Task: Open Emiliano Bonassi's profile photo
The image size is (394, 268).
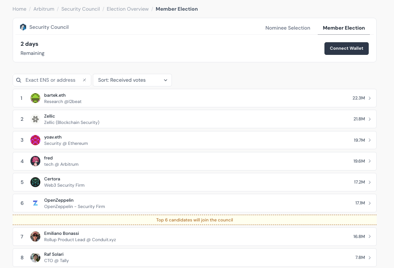Action: coord(36,236)
